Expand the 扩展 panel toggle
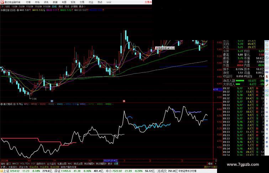The height and width of the screenshot is (173, 269). pyautogui.click(x=4, y=167)
